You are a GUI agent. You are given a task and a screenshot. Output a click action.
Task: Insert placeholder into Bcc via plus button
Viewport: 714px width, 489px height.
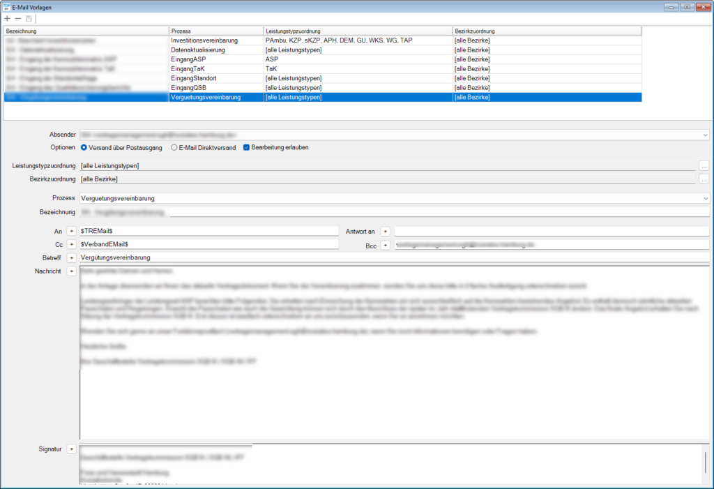coord(385,245)
